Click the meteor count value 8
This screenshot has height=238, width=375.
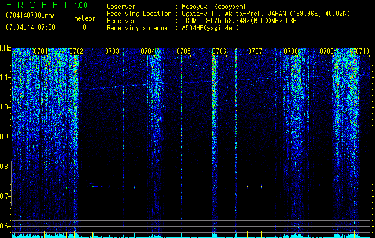point(85,27)
